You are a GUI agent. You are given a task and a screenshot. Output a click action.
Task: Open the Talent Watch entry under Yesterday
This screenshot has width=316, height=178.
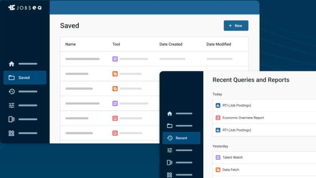coord(232,157)
